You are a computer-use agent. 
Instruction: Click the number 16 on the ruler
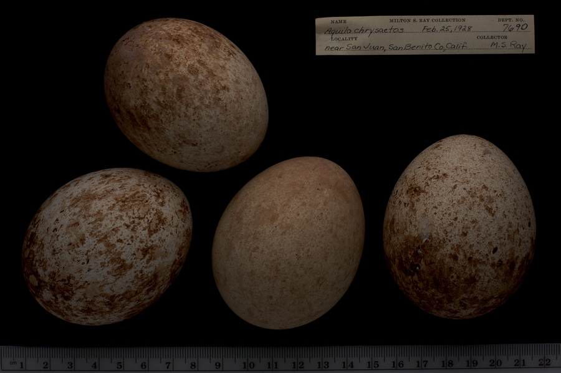click(x=397, y=364)
